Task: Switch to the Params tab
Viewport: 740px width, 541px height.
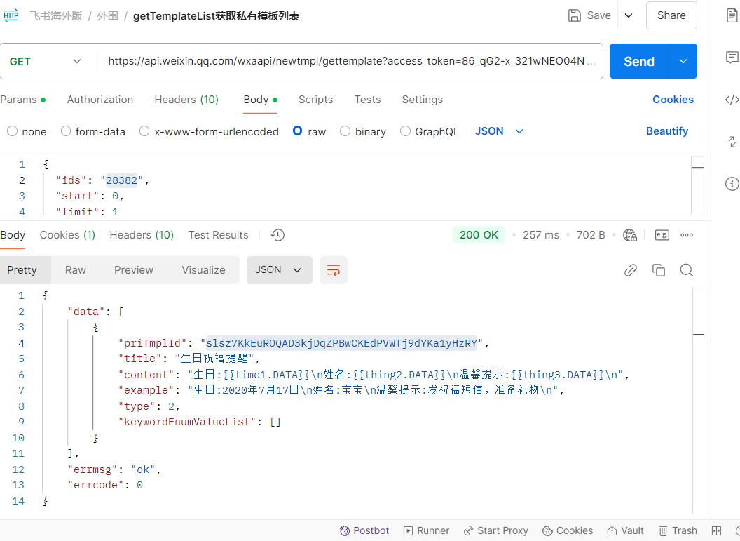Action: click(x=22, y=100)
